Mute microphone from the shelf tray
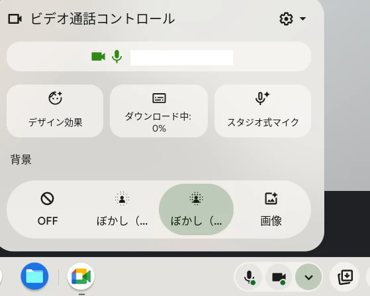 coord(249,277)
